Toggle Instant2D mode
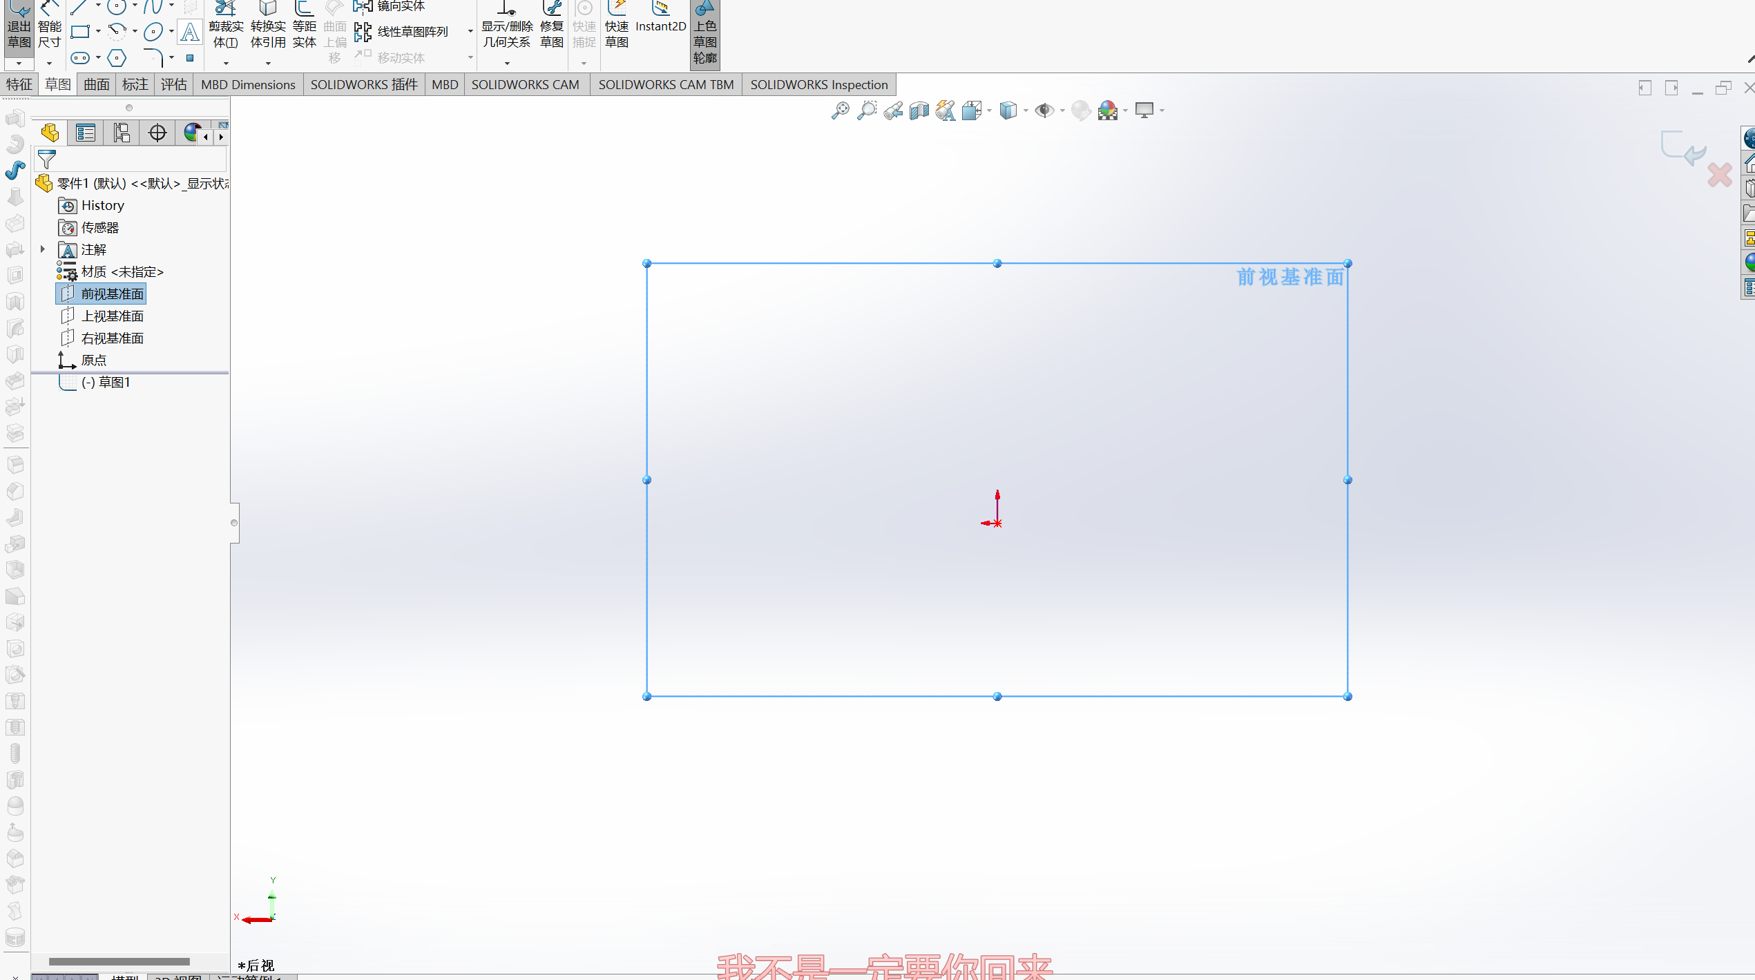 click(660, 19)
